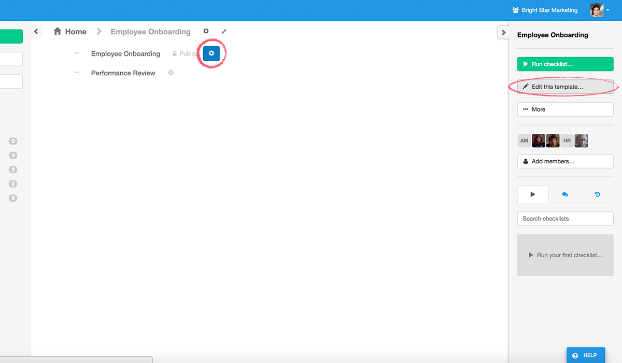Open the user menu dropdown caret
Screen dimensions: 622x363
pos(608,10)
